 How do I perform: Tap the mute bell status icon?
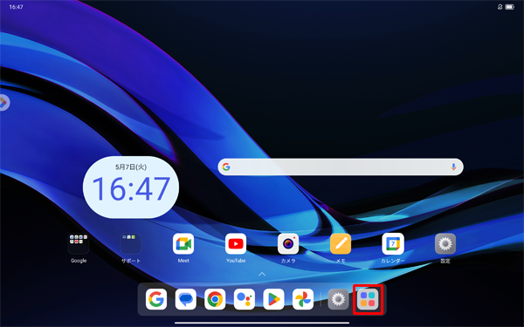coord(500,7)
